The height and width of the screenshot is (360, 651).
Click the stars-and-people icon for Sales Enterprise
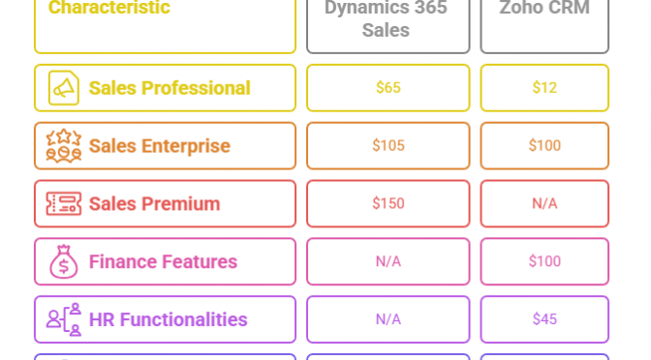[64, 145]
